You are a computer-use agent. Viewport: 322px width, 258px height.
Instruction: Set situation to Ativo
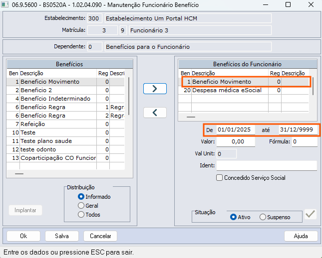240,217
